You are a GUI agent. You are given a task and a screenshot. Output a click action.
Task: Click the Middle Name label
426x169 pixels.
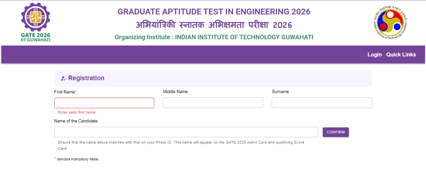(x=175, y=92)
